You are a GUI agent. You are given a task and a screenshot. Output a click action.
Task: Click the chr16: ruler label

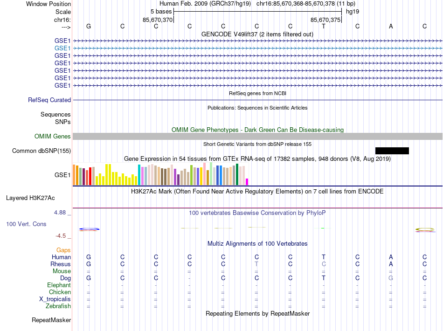(x=62, y=20)
